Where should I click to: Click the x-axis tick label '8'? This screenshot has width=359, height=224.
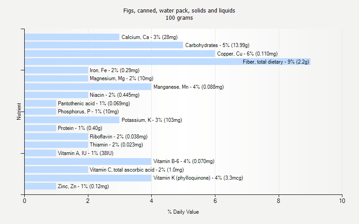point(279,201)
